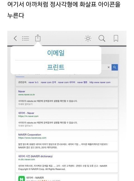Open 네이버 - Naver m.naver.com result
The width and height of the screenshot is (134, 181).
click(x=26, y=113)
